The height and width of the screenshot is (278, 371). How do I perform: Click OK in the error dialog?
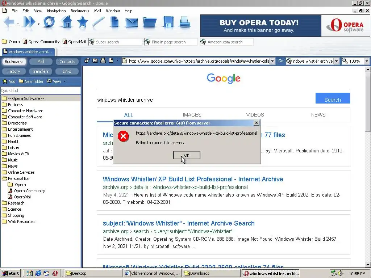pyautogui.click(x=187, y=155)
